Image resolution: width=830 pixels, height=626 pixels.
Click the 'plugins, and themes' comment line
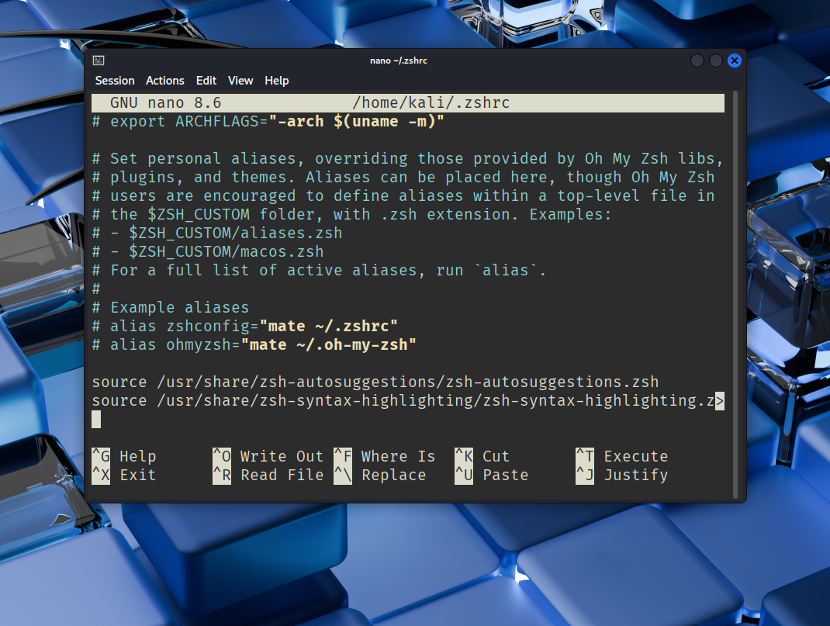(x=403, y=178)
